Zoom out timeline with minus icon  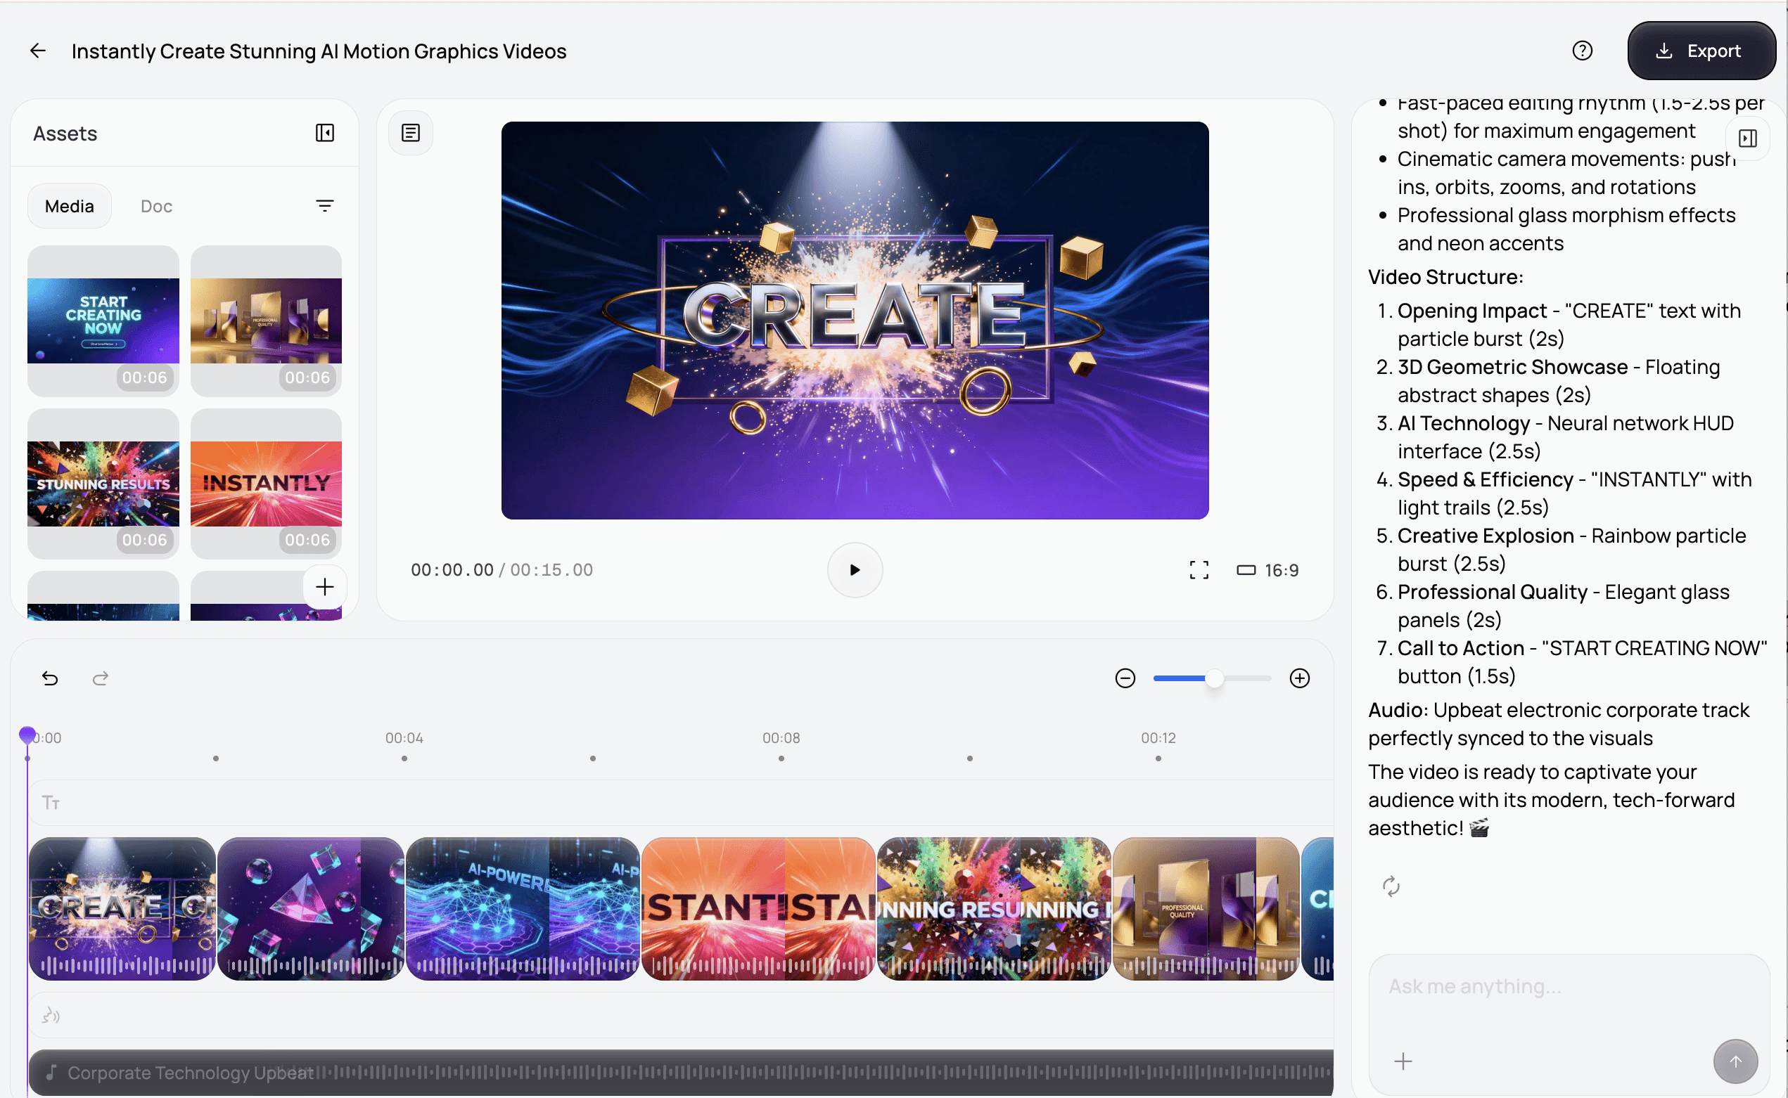(1125, 678)
